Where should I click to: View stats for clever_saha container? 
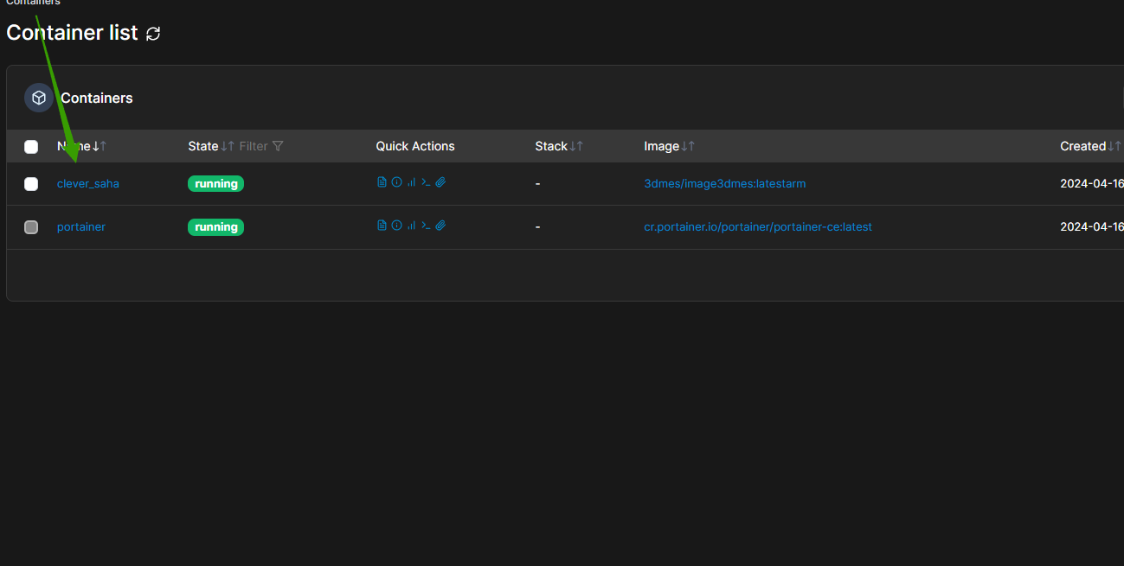(x=411, y=182)
